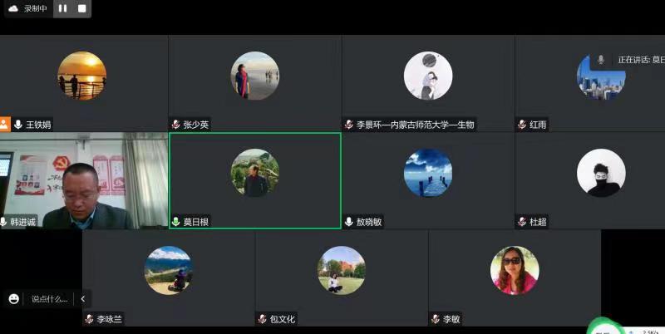Click the muted mic icon beside 李敏
This screenshot has height=334, width=665.
[435, 319]
